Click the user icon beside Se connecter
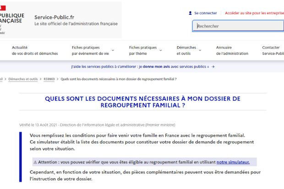The height and width of the screenshot is (189, 284). pyautogui.click(x=190, y=13)
